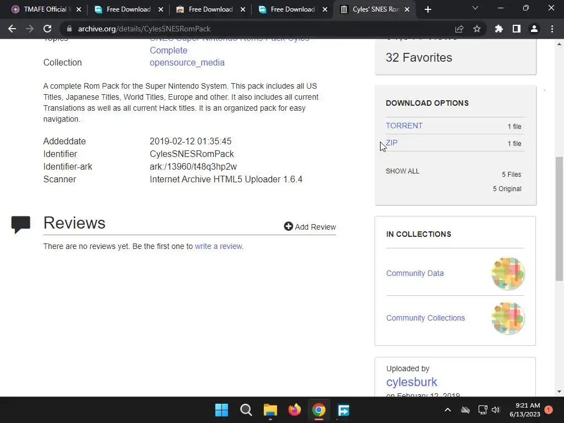Download the ZIP option
This screenshot has width=564, height=423.
pyautogui.click(x=392, y=143)
